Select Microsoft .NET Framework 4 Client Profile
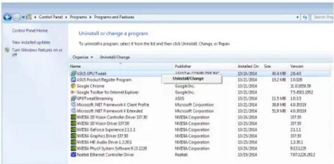The width and height of the screenshot is (334, 164). click(113, 105)
